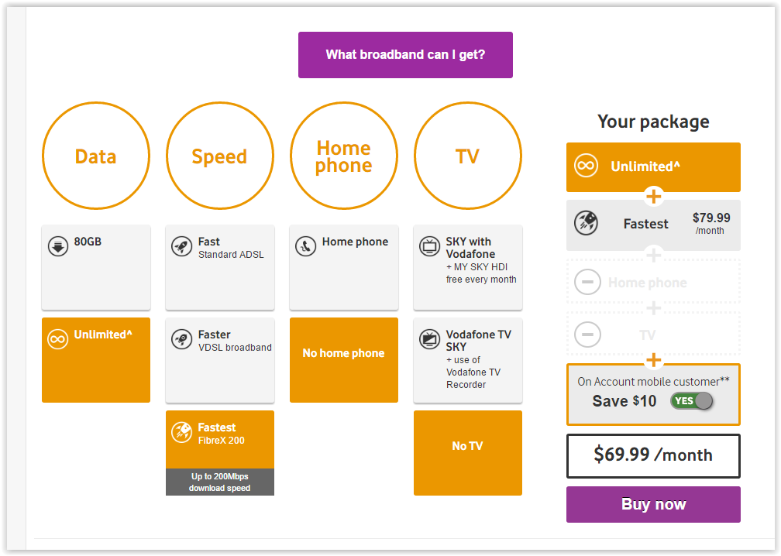The image size is (781, 556).
Task: Click the telephone handset icon on Home phone
Action: point(306,246)
